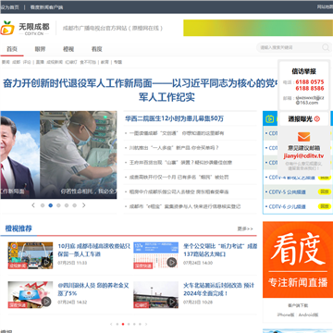Open the 火车北站 2024年全面完成 article title

click(219, 290)
